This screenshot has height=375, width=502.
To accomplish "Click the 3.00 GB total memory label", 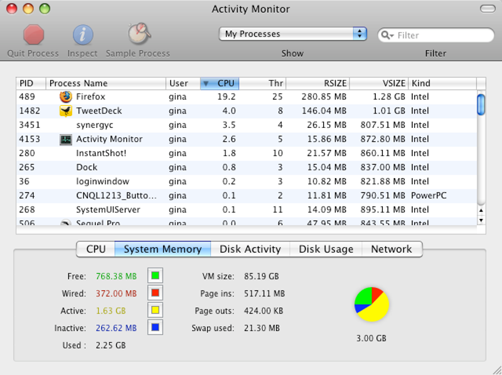I will pyautogui.click(x=371, y=338).
